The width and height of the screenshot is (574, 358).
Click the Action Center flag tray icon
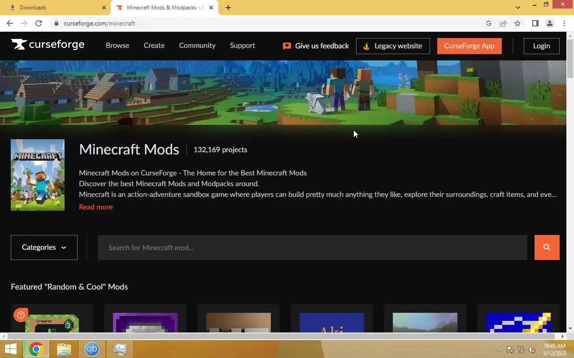tap(510, 349)
